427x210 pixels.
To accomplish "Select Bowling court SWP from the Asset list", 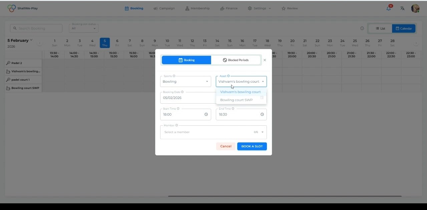I will 236,100.
